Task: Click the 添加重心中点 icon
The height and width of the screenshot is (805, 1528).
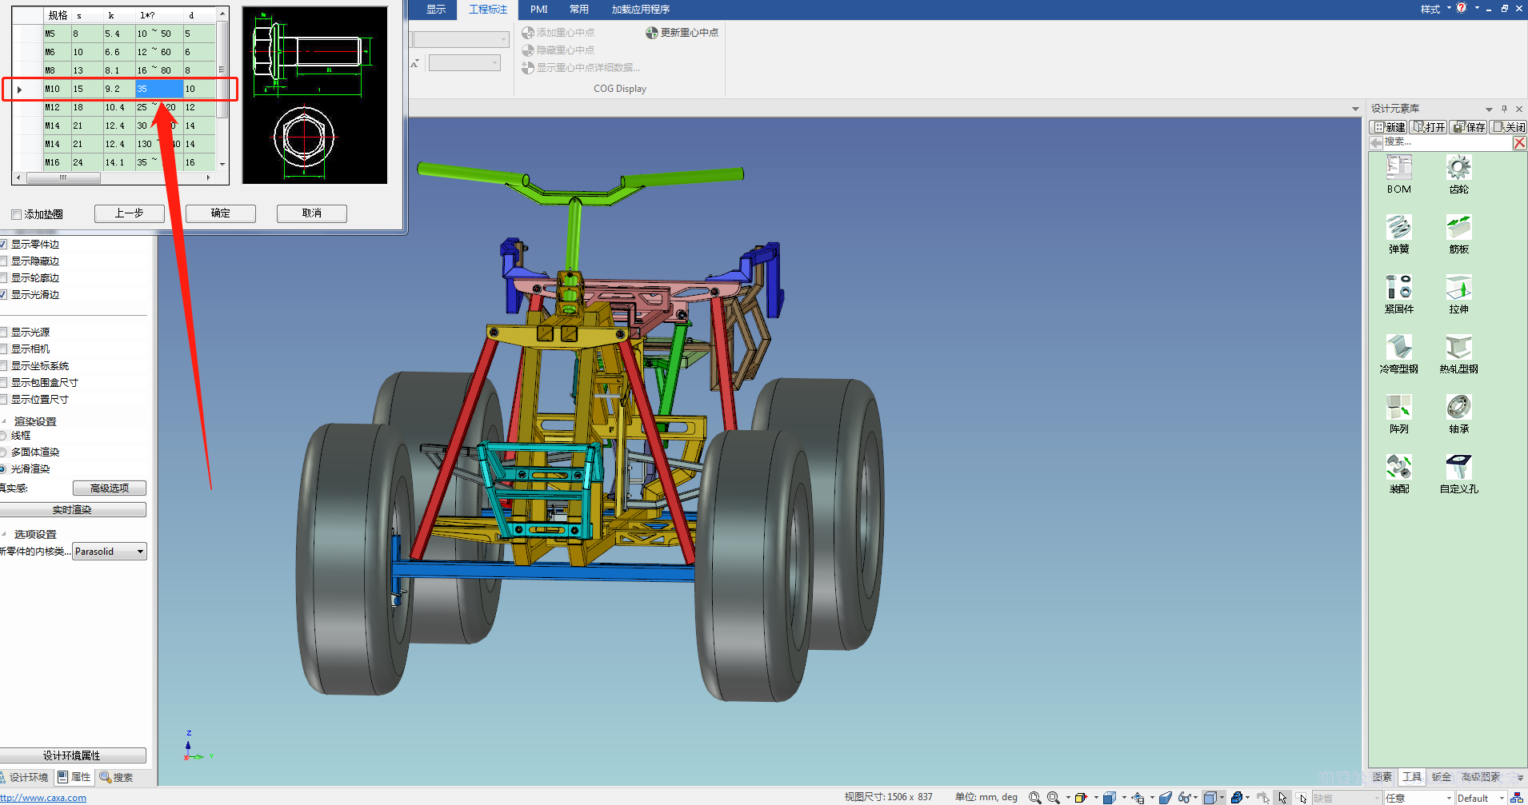Action: coord(528,33)
